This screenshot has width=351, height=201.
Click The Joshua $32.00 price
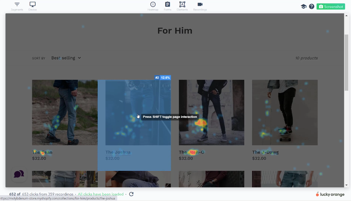pyautogui.click(x=112, y=158)
